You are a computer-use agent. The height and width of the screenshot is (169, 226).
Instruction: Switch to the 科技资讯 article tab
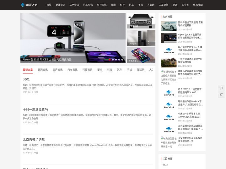point(87,70)
